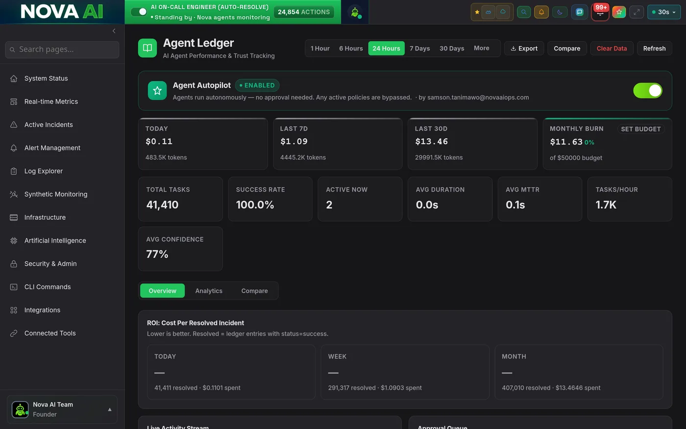This screenshot has height=429, width=686.
Task: Select the 7 Days time range
Action: 419,49
